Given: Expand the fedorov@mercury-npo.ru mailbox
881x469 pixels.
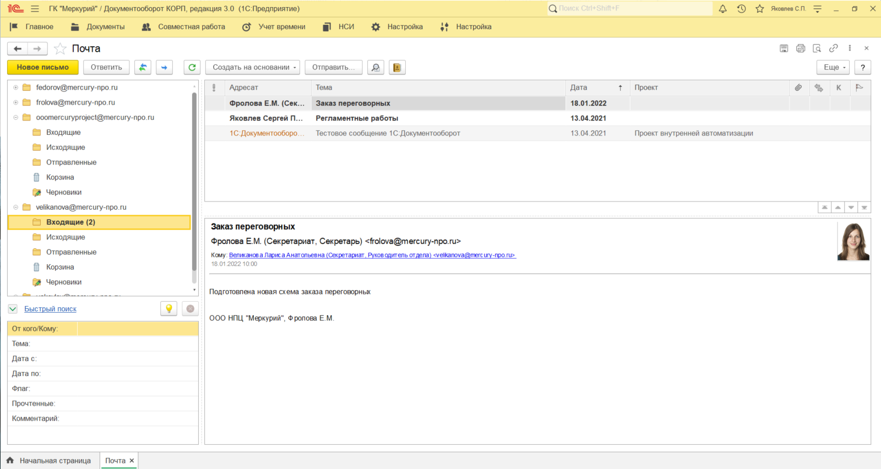Looking at the screenshot, I should tap(16, 88).
